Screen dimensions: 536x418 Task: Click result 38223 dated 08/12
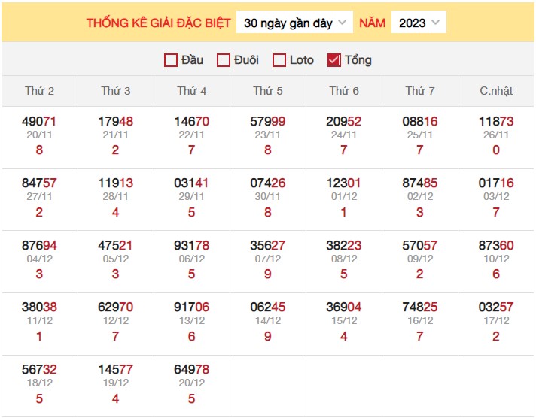point(344,244)
